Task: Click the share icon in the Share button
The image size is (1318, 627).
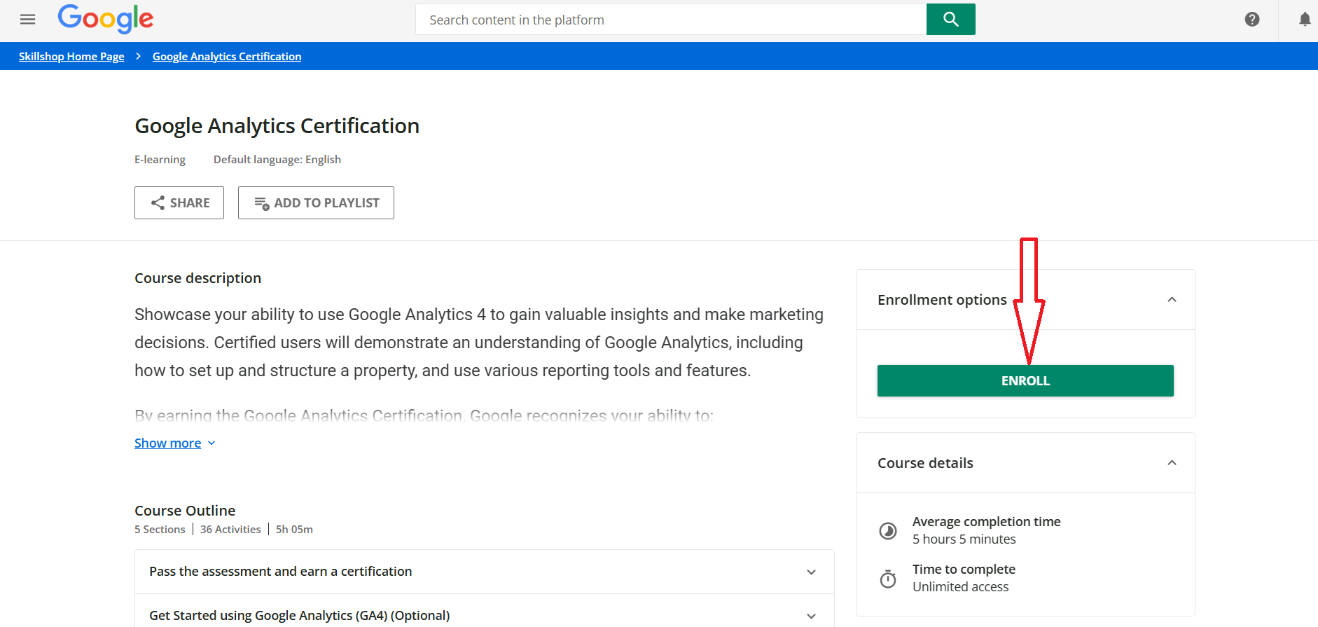Action: click(x=158, y=203)
